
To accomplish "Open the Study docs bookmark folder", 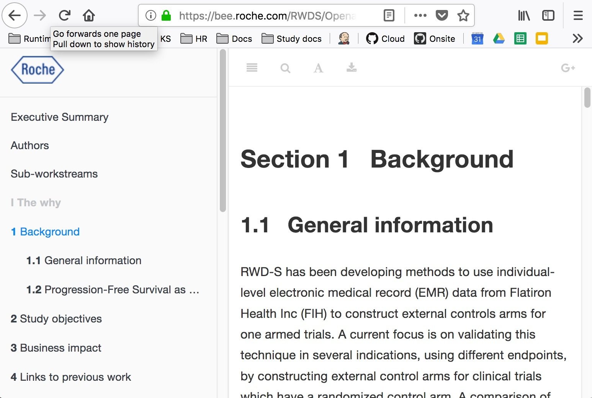I will [x=291, y=39].
